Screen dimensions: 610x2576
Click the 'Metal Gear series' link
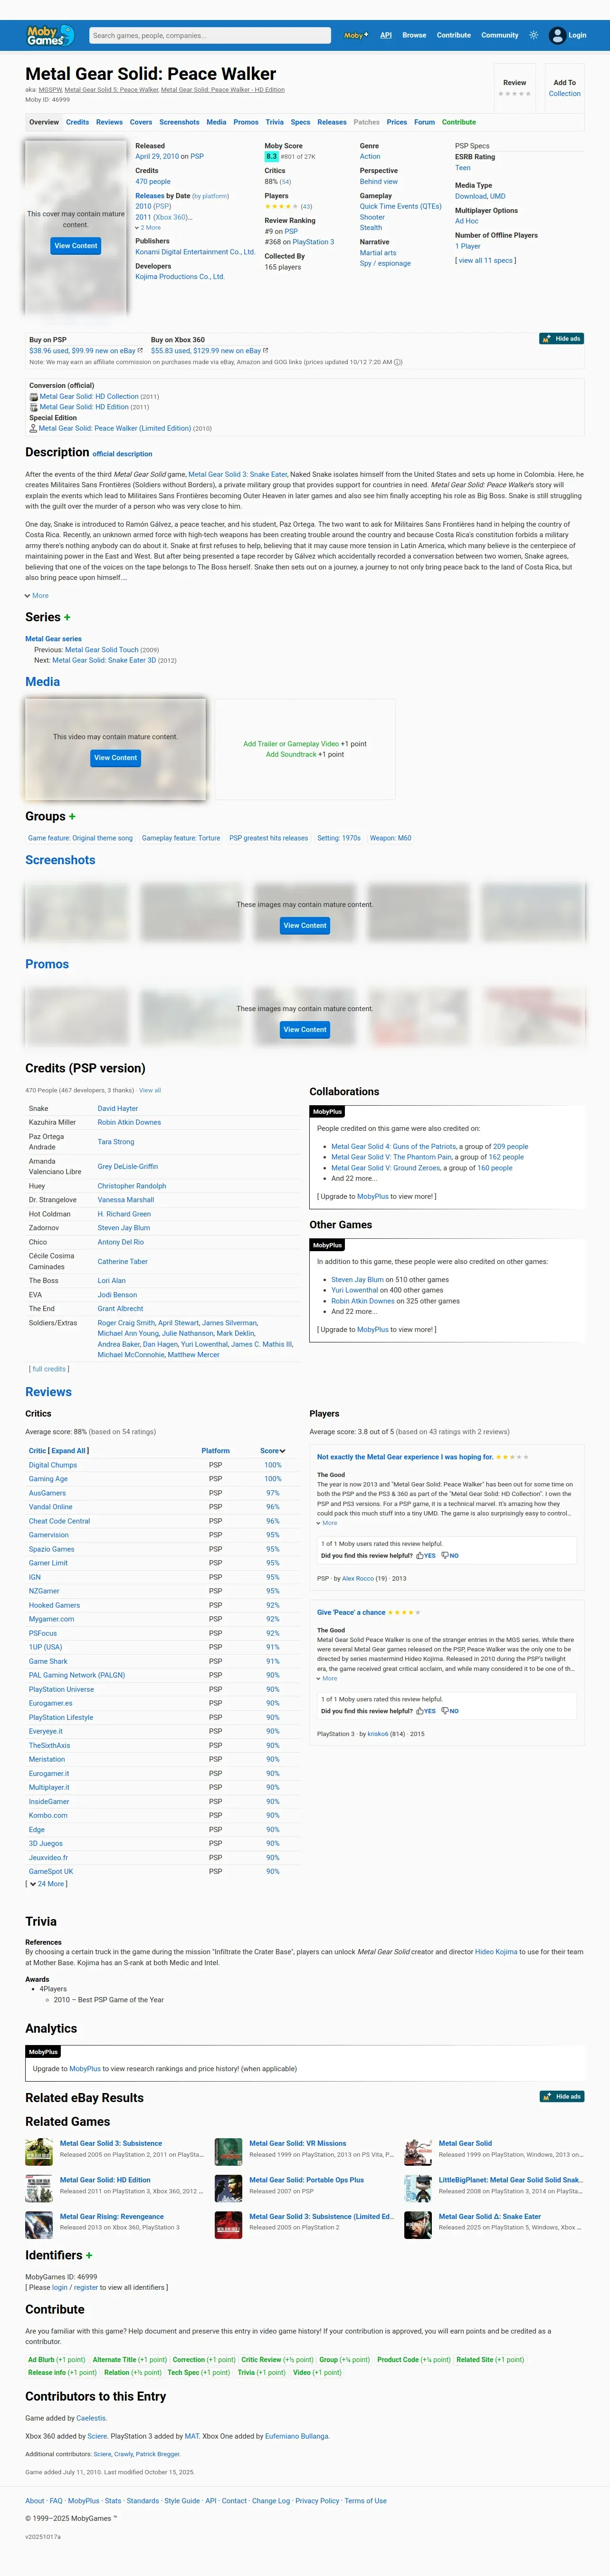pyautogui.click(x=53, y=638)
